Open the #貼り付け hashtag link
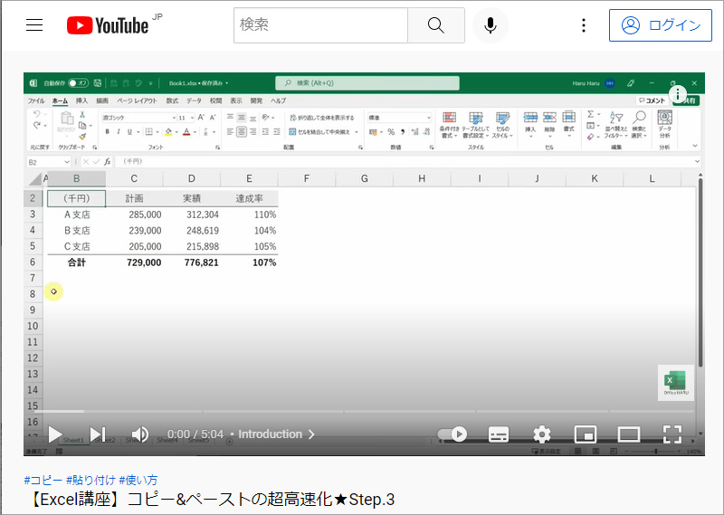The width and height of the screenshot is (724, 515). pyautogui.click(x=90, y=480)
